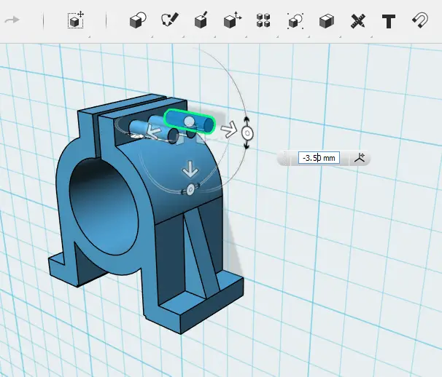Image resolution: width=442 pixels, height=377 pixels.
Task: Click the left-pointing move arrow on manipulator
Action: coord(154,132)
